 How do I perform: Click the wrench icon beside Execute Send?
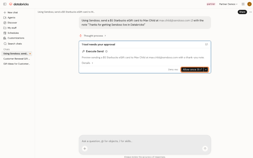[83, 51]
